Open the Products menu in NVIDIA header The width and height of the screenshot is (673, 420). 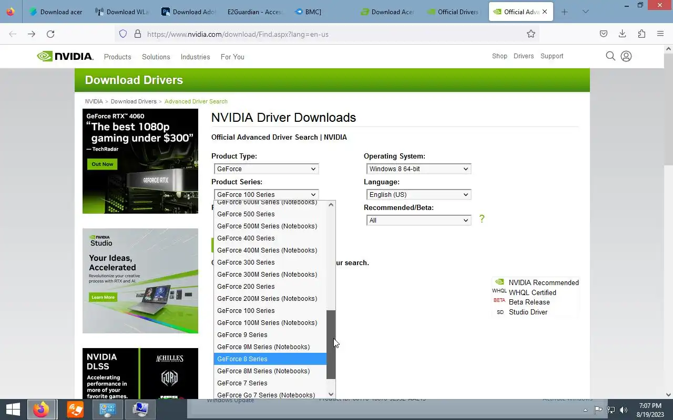coord(117,57)
